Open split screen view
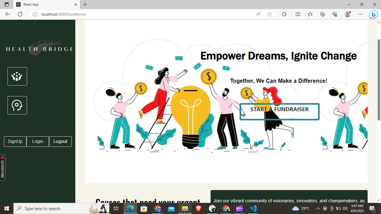The width and height of the screenshot is (381, 214). pyautogui.click(x=298, y=14)
